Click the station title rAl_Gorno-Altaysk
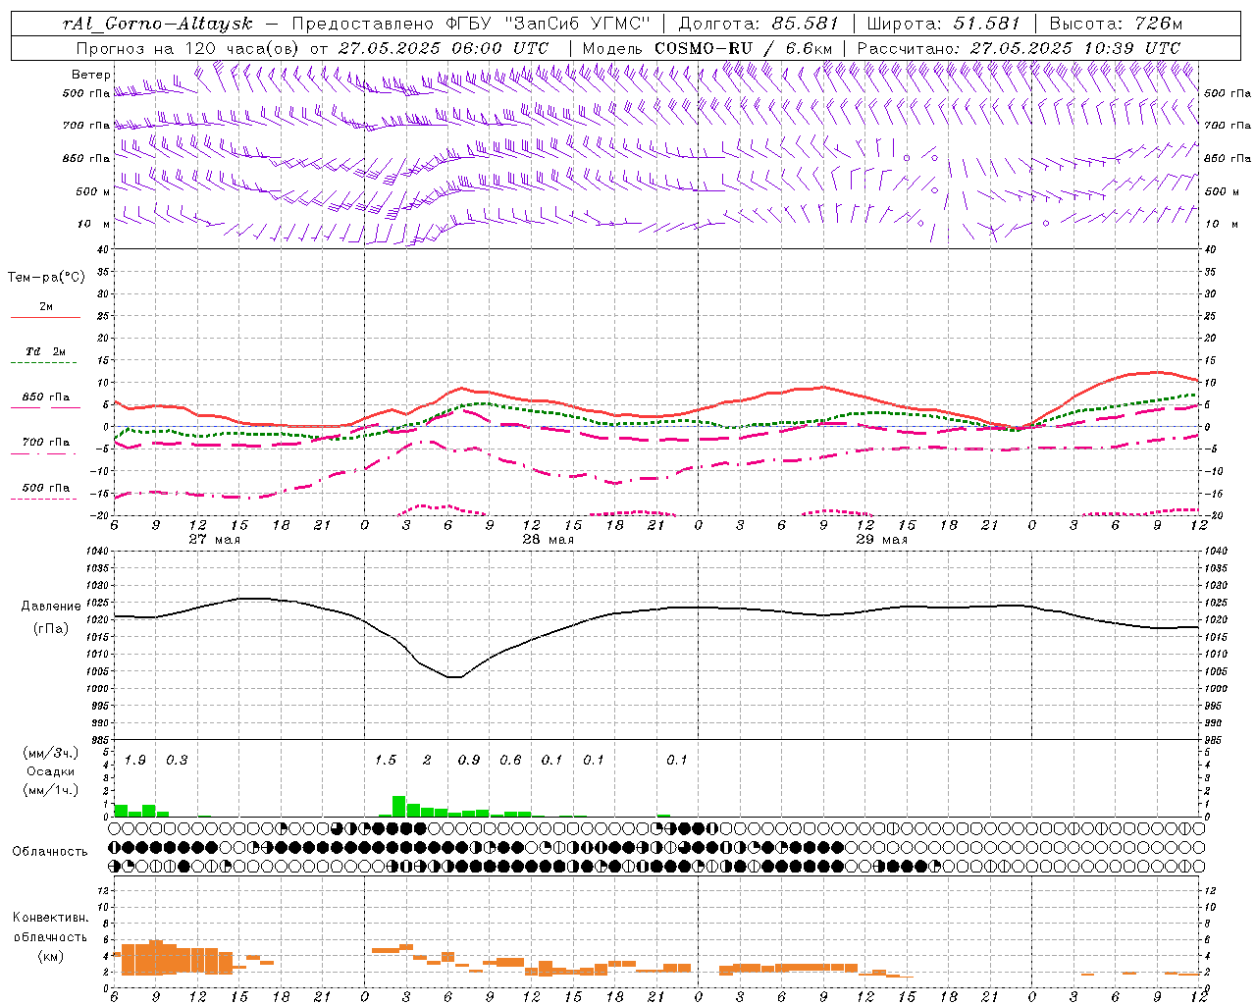Viewport: 1256px width, 1005px height. click(157, 24)
